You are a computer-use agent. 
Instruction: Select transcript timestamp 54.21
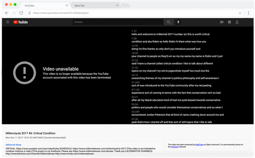tap(135, 97)
